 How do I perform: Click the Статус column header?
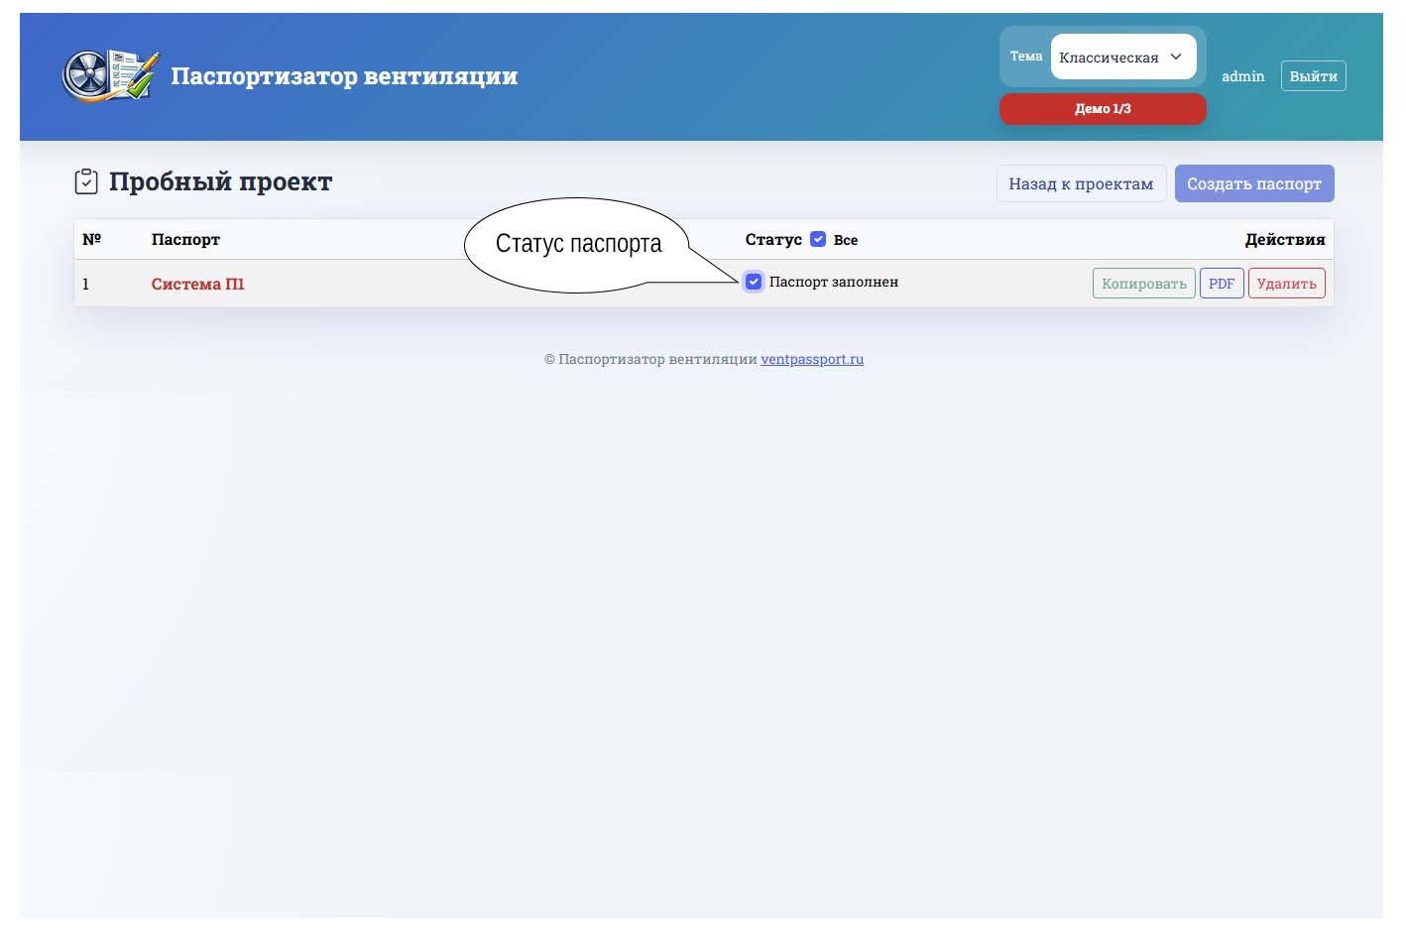tap(773, 239)
